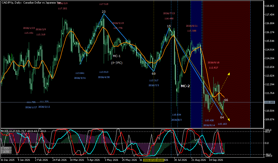The height and width of the screenshot is (163, 278).
Task: Click the 2026/5/19 date label
Action: coord(118,23)
